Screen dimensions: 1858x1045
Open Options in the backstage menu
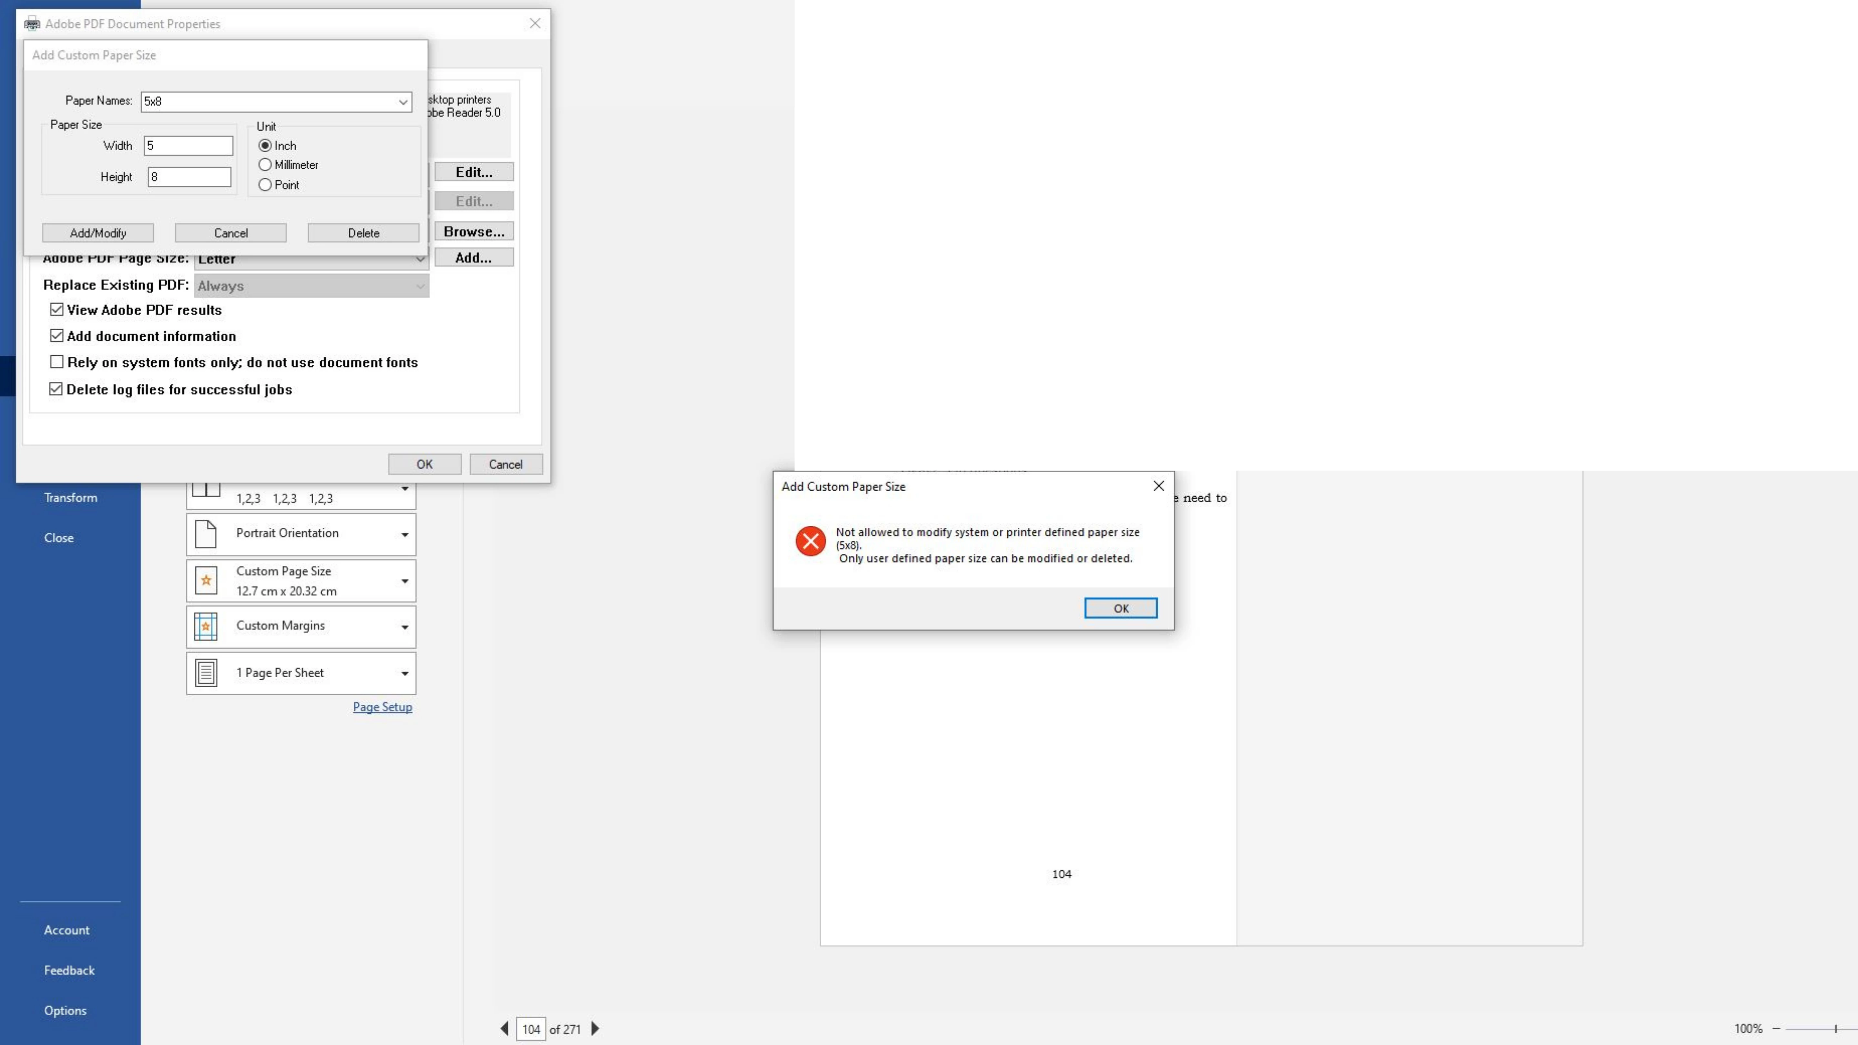[65, 1010]
